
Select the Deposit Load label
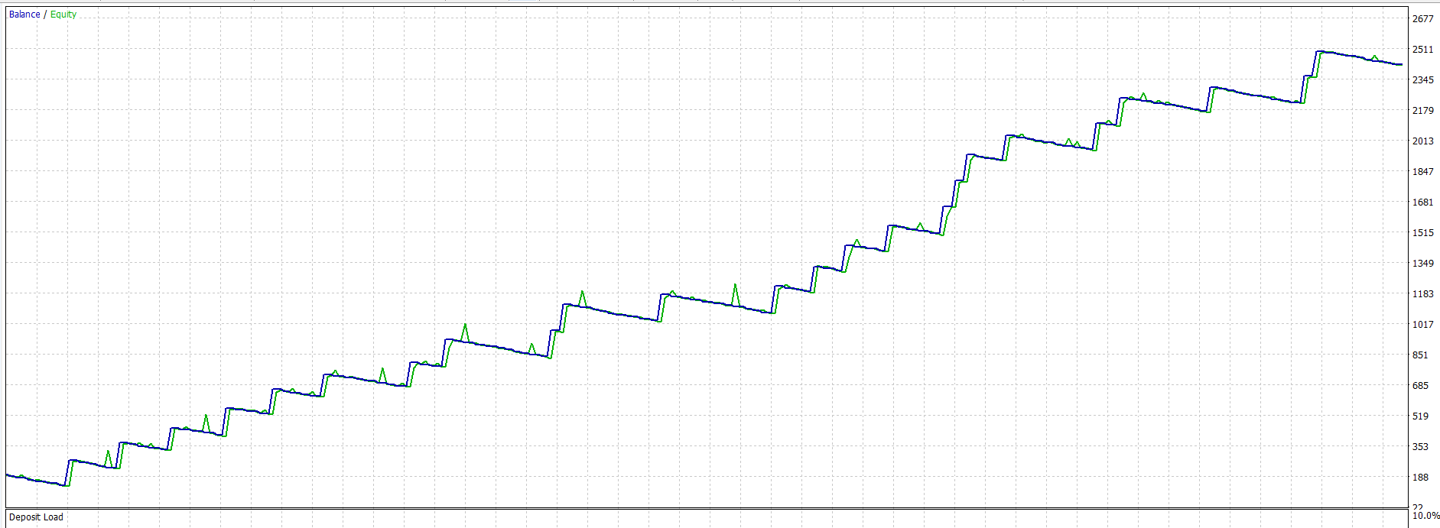(36, 517)
